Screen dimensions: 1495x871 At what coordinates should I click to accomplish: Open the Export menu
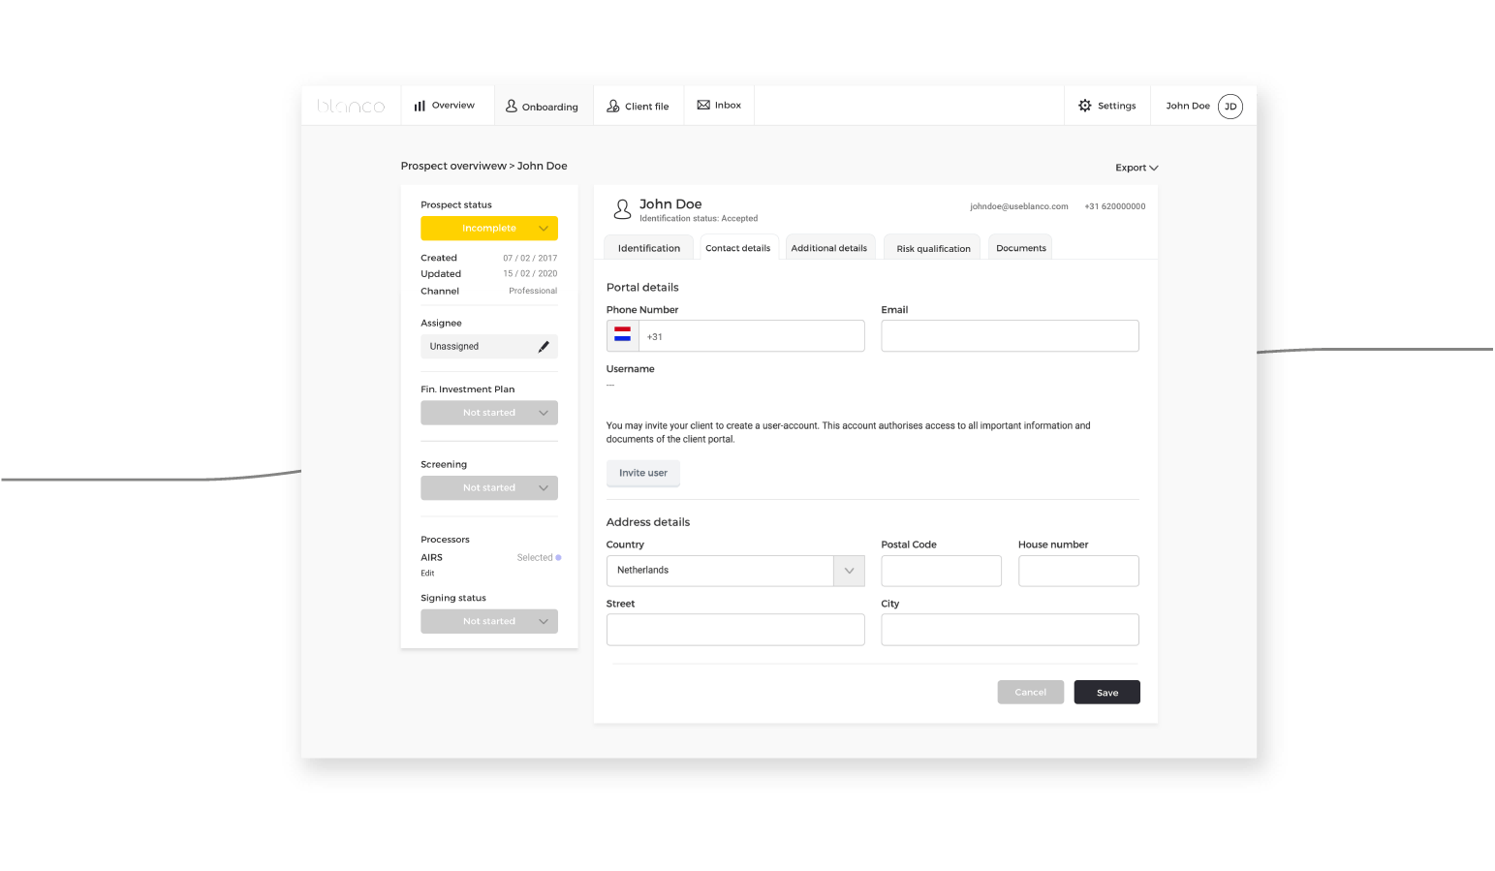click(x=1136, y=168)
